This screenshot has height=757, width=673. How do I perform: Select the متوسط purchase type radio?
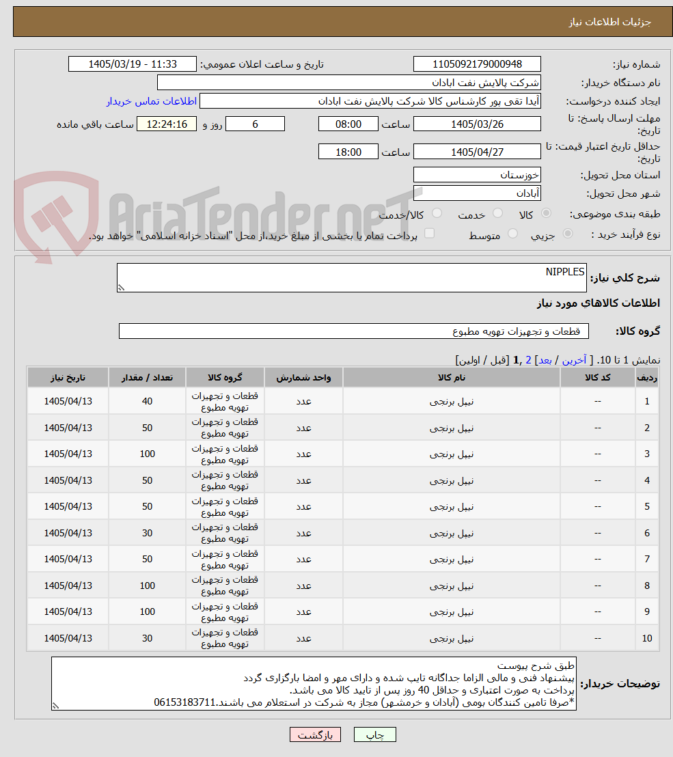point(512,234)
